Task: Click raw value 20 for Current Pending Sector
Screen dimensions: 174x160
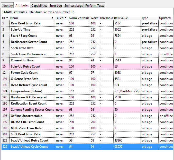Action: [116, 110]
